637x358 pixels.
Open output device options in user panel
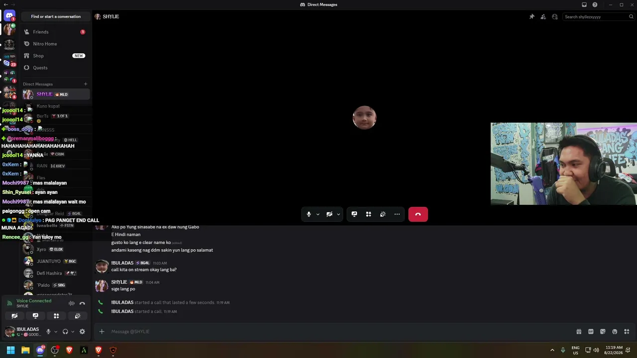pos(73,332)
